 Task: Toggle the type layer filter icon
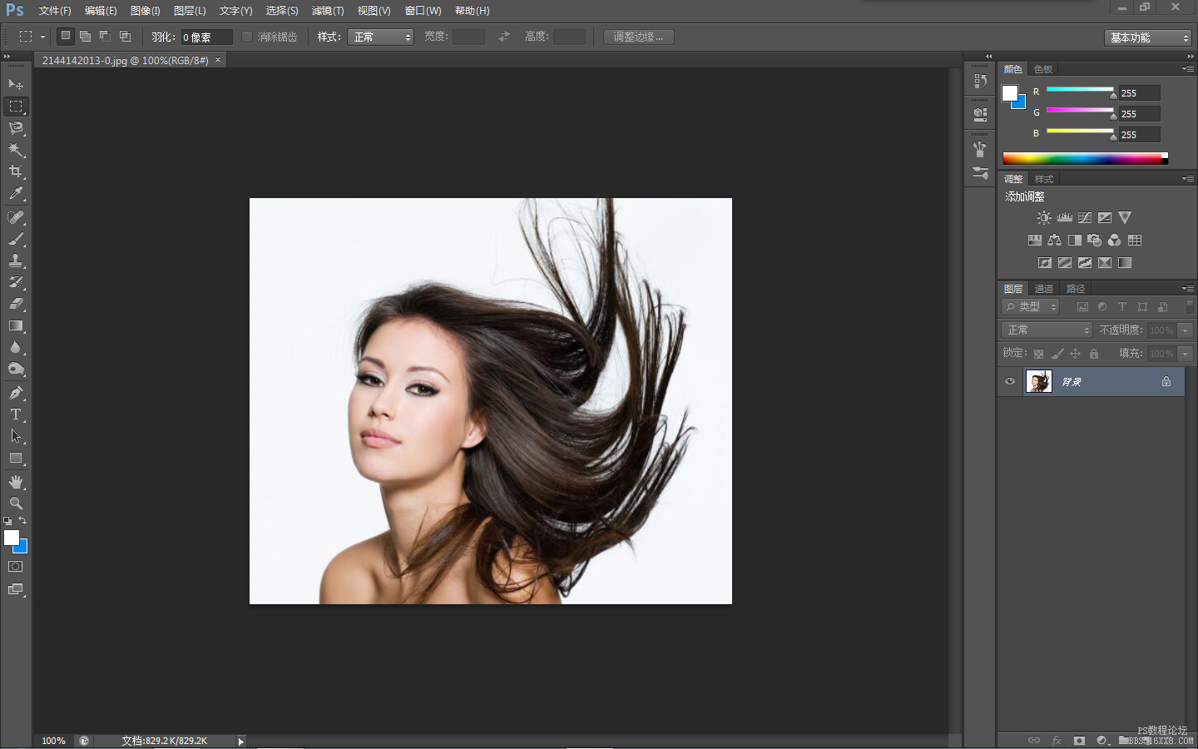1122,307
